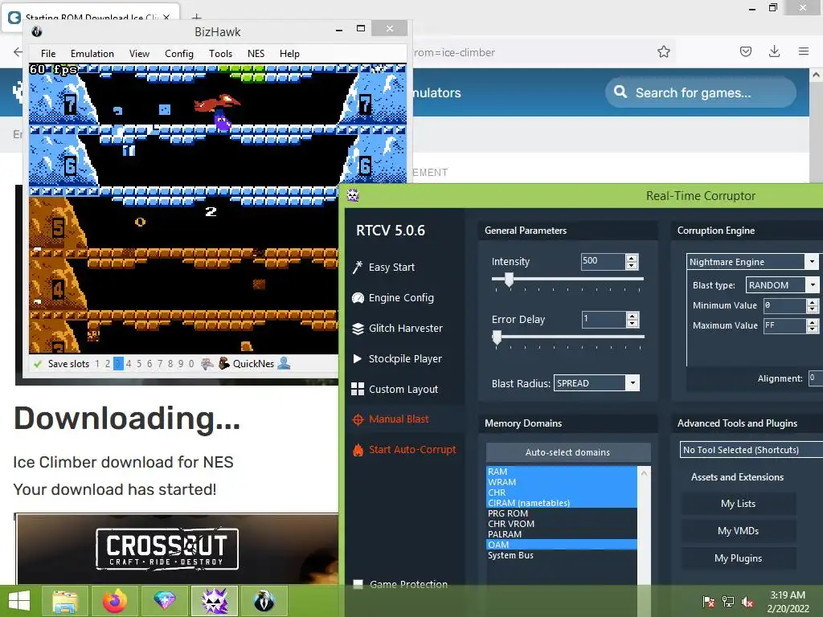Image resolution: width=823 pixels, height=617 pixels.
Task: Click Search for games field on website
Action: 701,92
